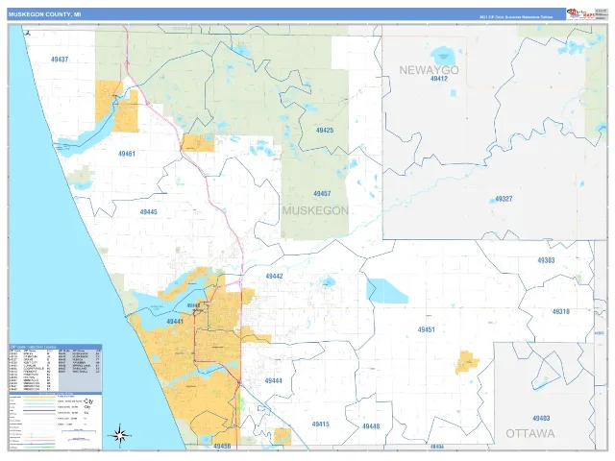Click the NEWAYGO county name label
The height and width of the screenshot is (461, 615).
coord(429,70)
